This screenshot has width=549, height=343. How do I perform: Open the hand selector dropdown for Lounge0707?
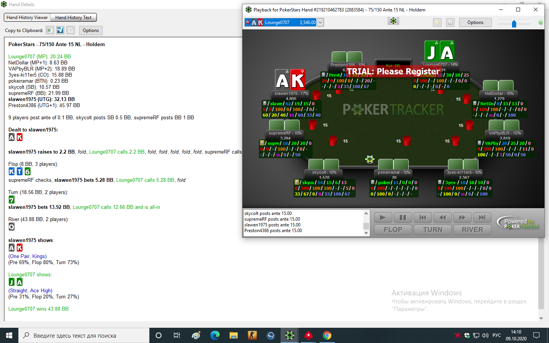[x=320, y=22]
